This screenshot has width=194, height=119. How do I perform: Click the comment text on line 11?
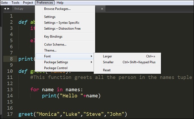[111, 77]
